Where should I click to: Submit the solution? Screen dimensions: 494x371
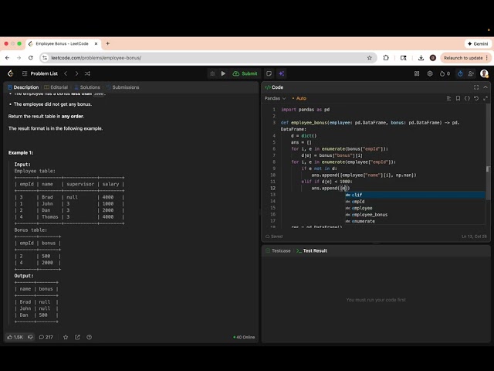tap(246, 73)
